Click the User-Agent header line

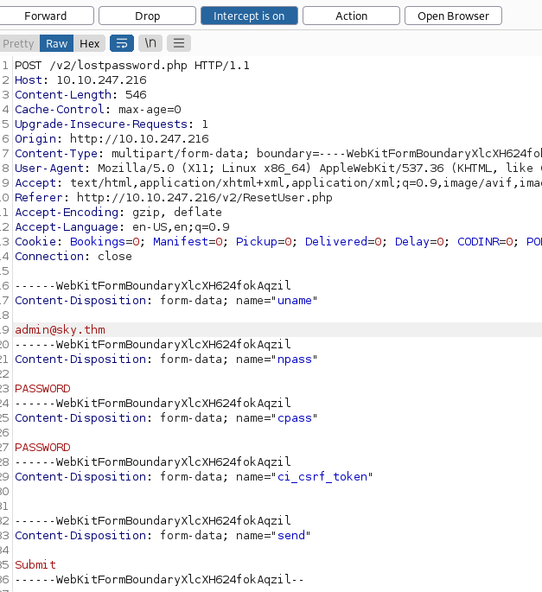tap(278, 169)
